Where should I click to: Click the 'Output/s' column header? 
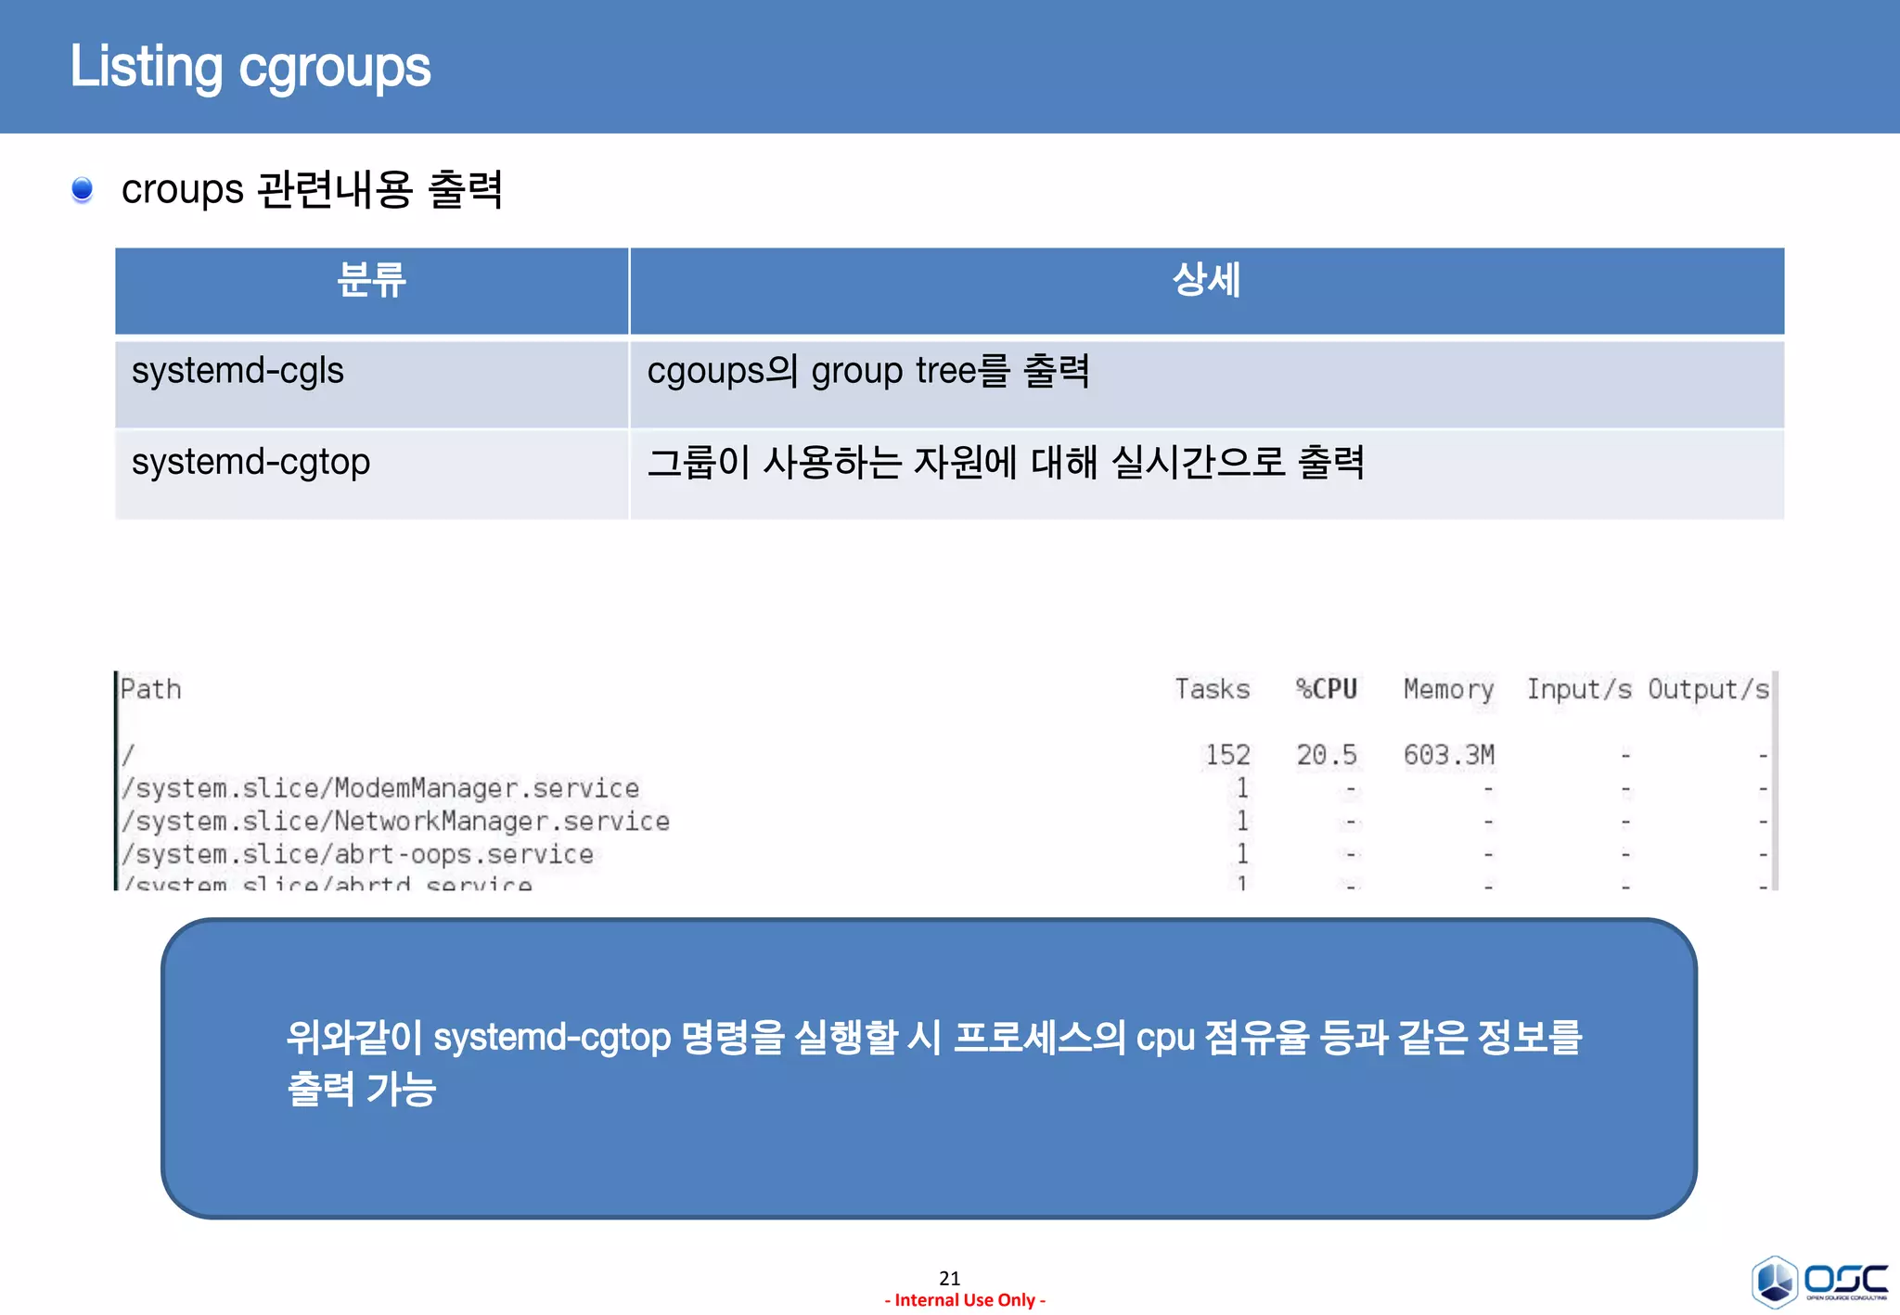point(1709,689)
